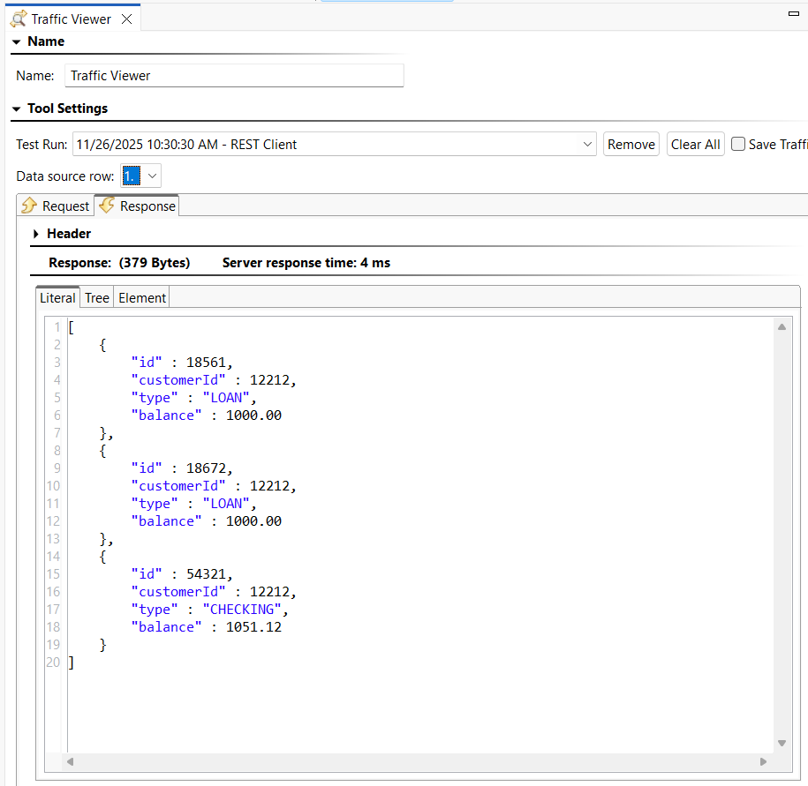Click the "type" key on line 17
The width and height of the screenshot is (808, 786).
pos(154,610)
